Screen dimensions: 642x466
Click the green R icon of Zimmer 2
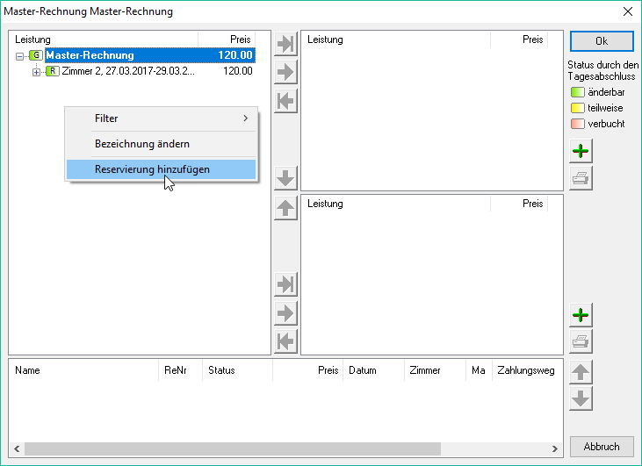(53, 71)
